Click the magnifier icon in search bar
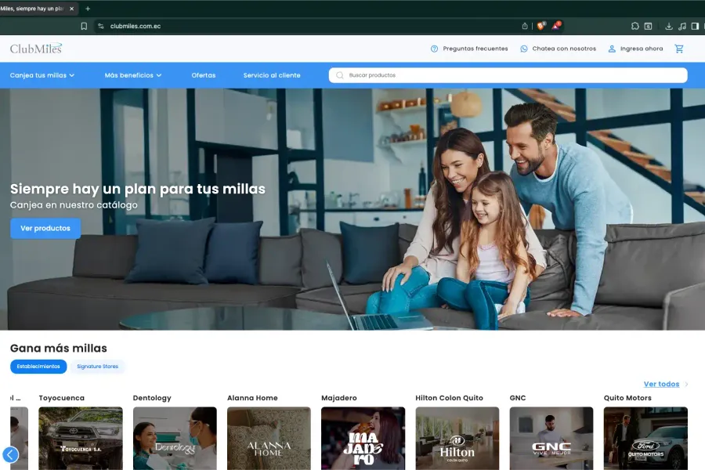 (x=339, y=75)
